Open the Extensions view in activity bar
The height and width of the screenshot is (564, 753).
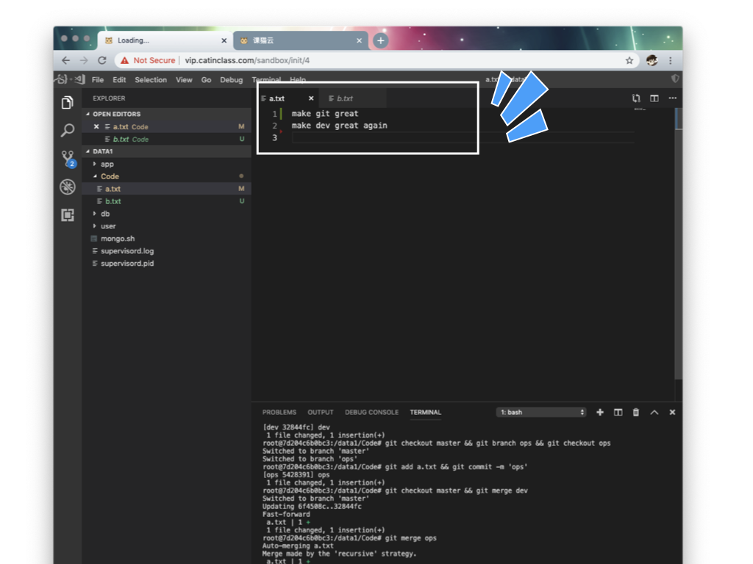tap(68, 215)
